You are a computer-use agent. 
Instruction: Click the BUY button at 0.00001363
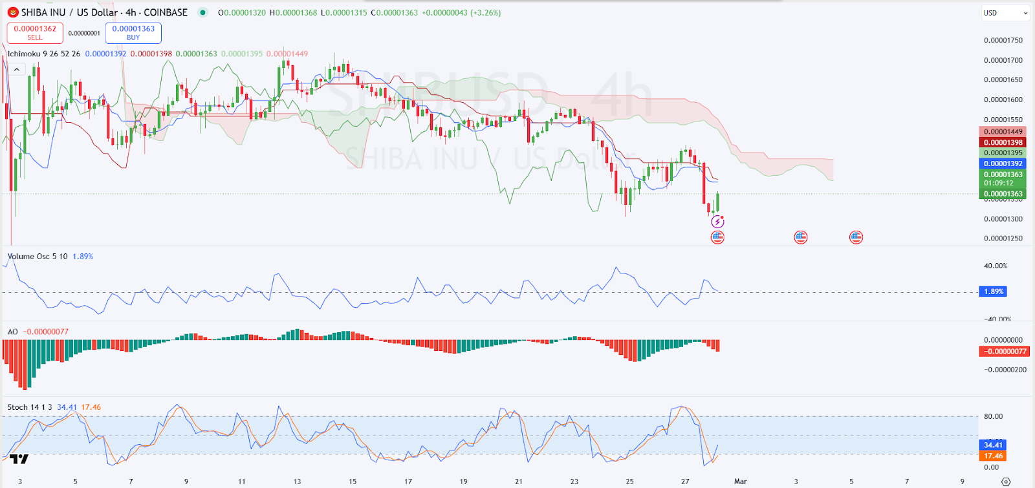click(x=133, y=33)
